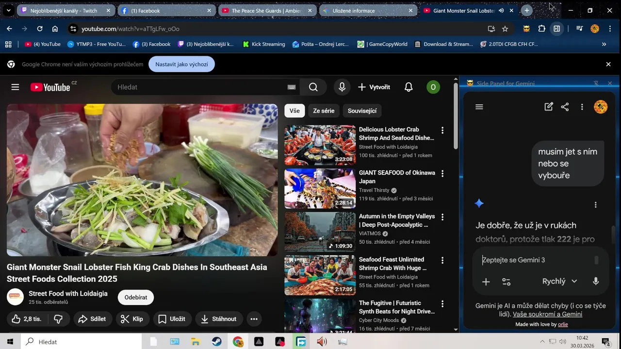Image resolution: width=621 pixels, height=349 pixels.
Task: Open options for GIANT SEAFOOD of Okinawa video
Action: [x=442, y=174]
